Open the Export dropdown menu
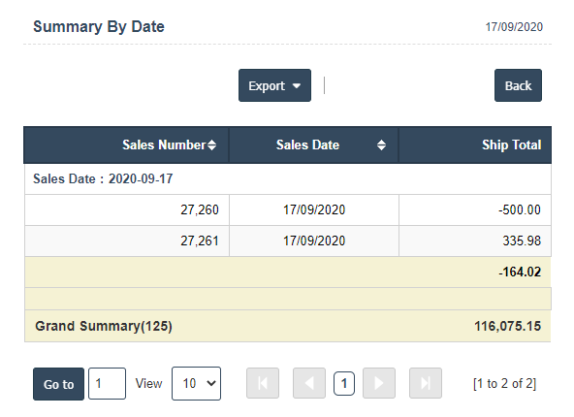Viewport: 574px width, 417px height. click(x=275, y=85)
